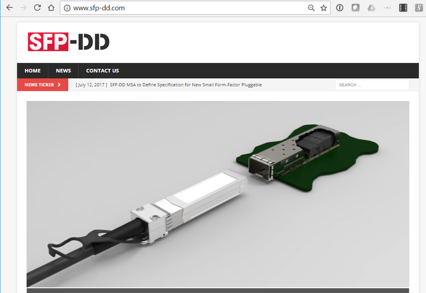This screenshot has width=426, height=293.
Task: Click the SFP-DD logo
Action: coord(68,41)
